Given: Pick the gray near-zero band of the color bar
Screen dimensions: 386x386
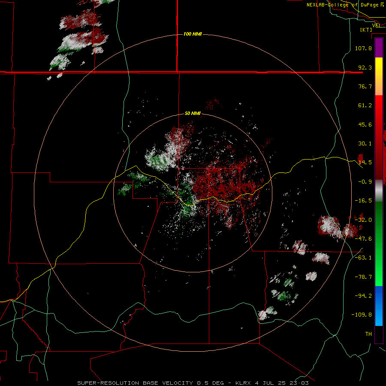Looking at the screenshot, I should coord(379,191).
